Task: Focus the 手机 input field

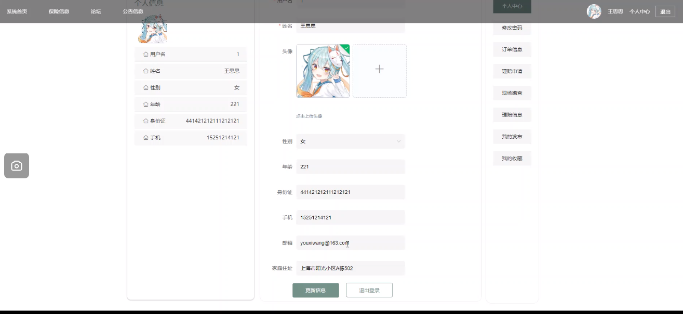Action: [351, 217]
